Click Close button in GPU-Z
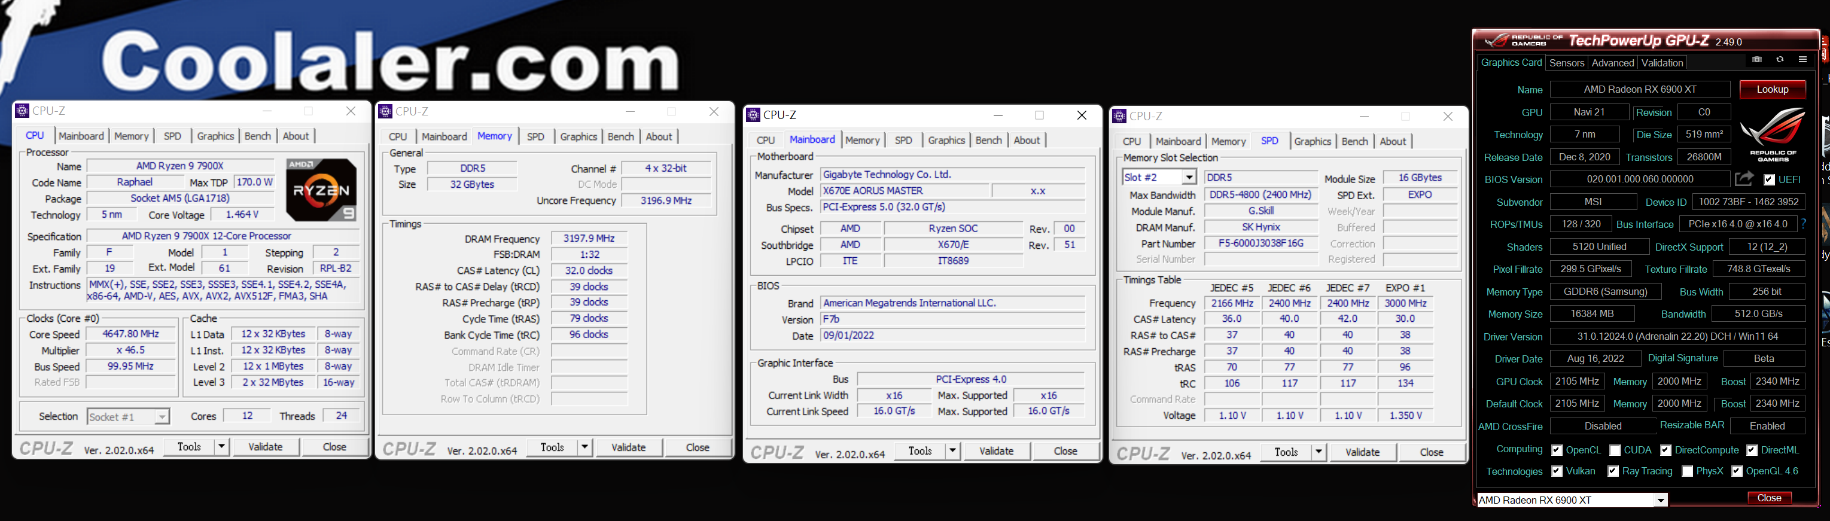The image size is (1830, 521). (x=1769, y=498)
